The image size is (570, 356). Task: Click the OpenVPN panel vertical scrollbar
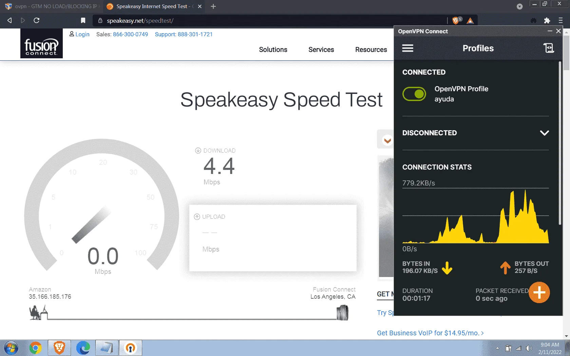point(560,142)
